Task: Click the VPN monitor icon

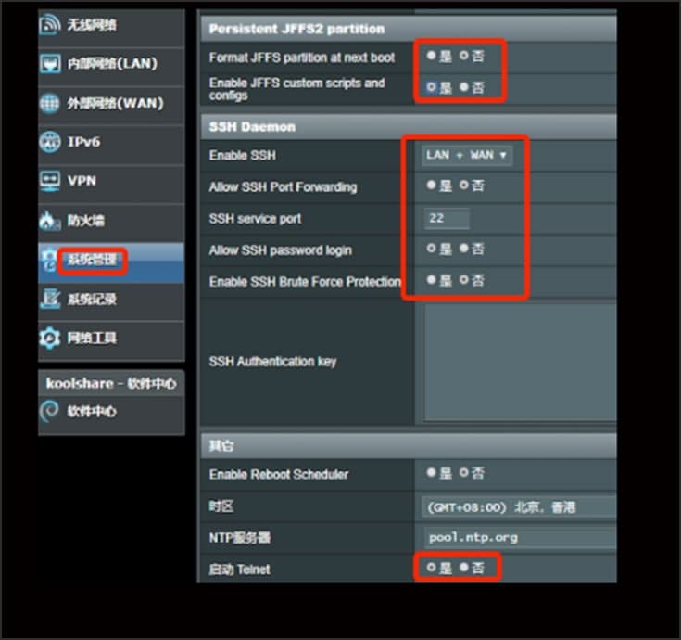Action: [x=49, y=181]
